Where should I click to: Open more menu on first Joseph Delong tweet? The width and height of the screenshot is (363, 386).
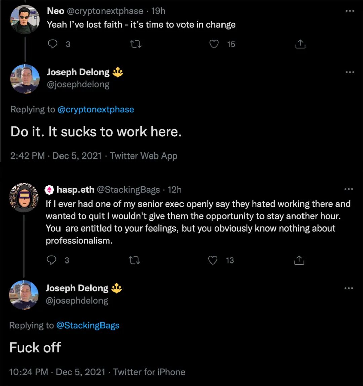[x=350, y=72]
